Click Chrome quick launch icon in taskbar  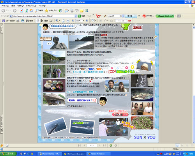32,154
